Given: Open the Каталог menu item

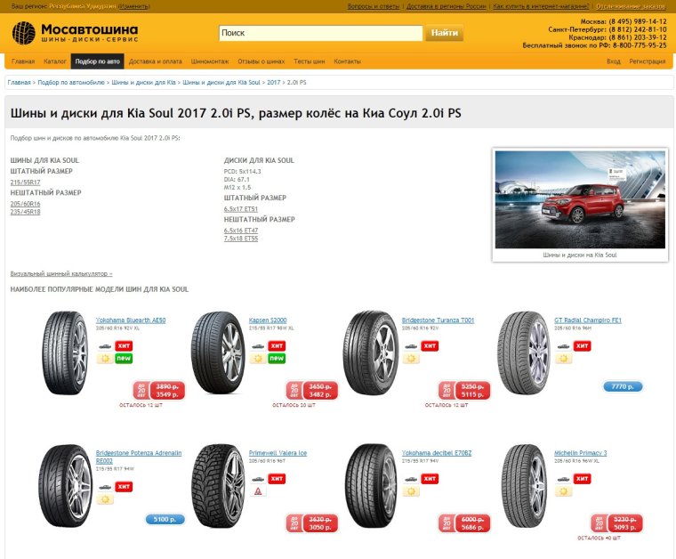Looking at the screenshot, I should click(55, 61).
